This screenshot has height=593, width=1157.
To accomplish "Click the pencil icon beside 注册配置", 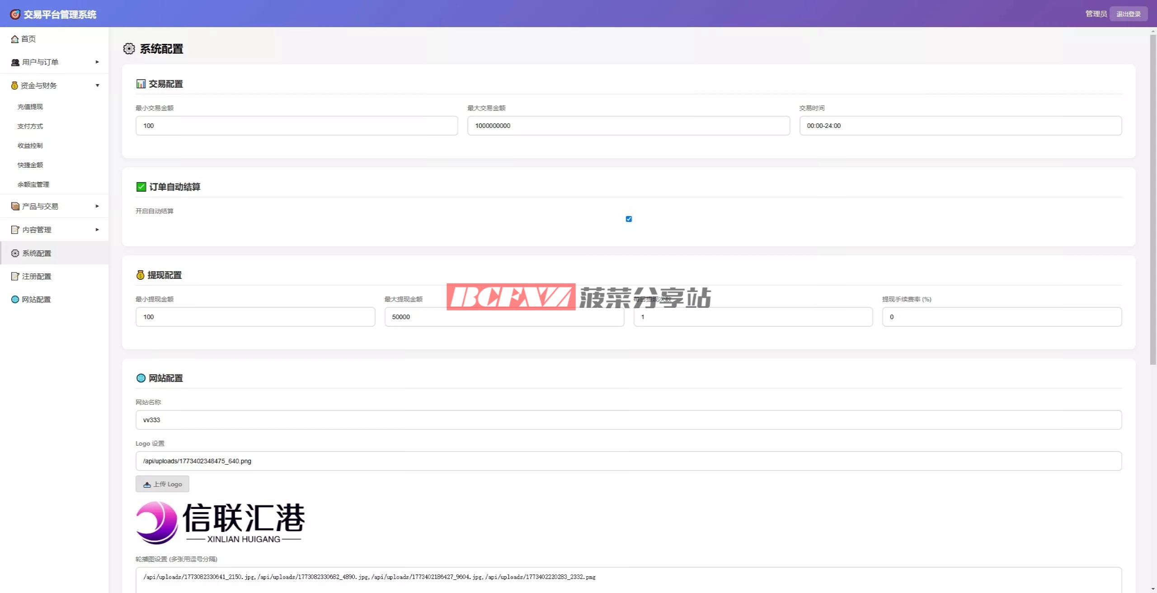I will pyautogui.click(x=15, y=276).
